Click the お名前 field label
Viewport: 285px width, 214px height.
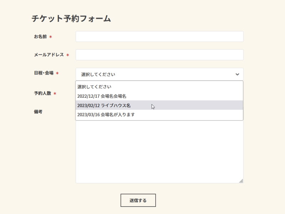click(40, 36)
